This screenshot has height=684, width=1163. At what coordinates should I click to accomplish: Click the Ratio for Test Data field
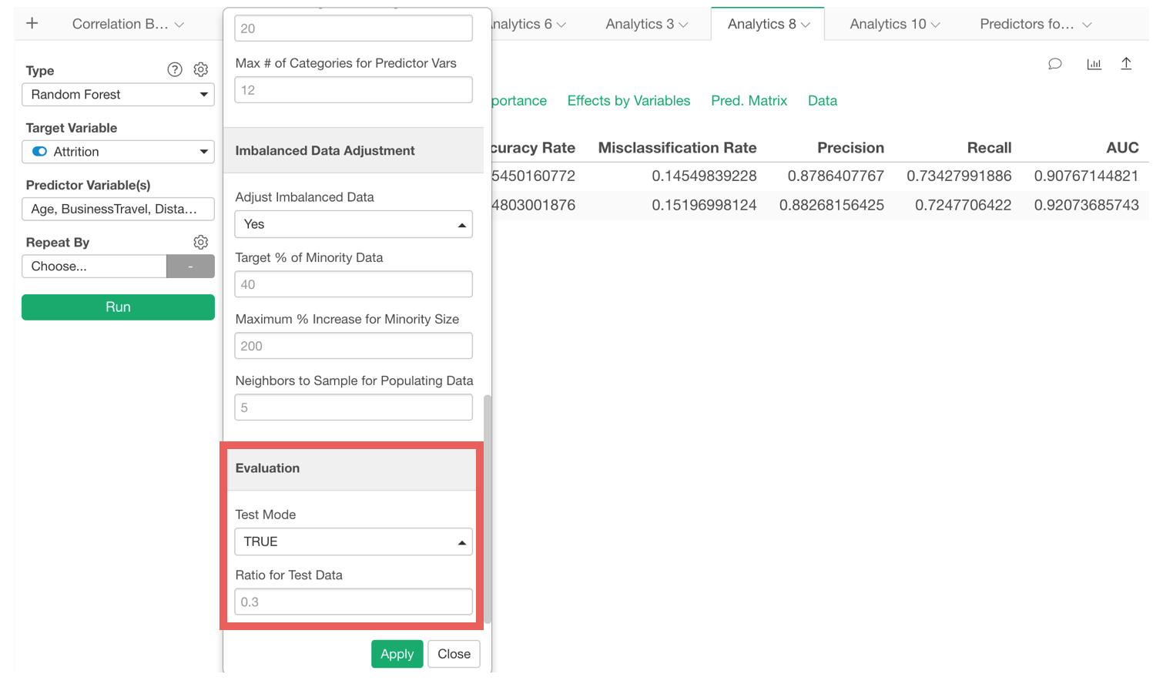point(353,602)
